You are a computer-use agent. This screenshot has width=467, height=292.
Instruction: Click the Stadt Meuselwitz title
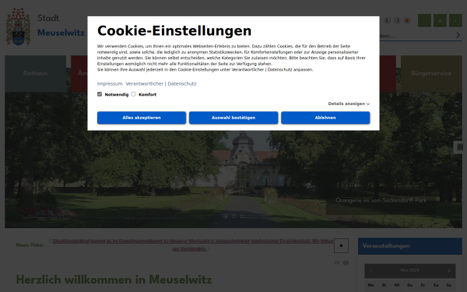coord(61,26)
